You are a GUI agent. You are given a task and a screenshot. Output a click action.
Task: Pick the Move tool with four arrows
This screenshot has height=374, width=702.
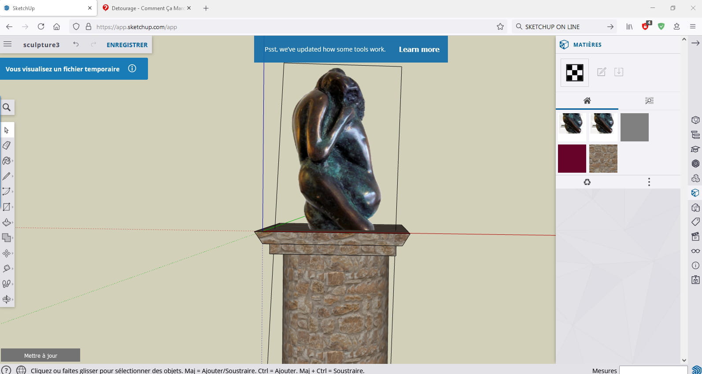pyautogui.click(x=7, y=253)
